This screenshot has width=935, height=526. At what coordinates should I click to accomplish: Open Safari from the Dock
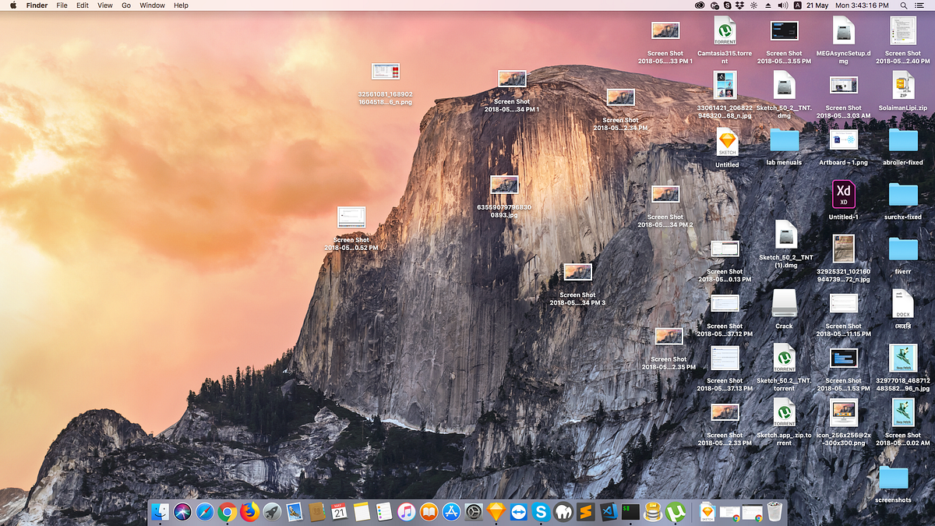pos(205,512)
